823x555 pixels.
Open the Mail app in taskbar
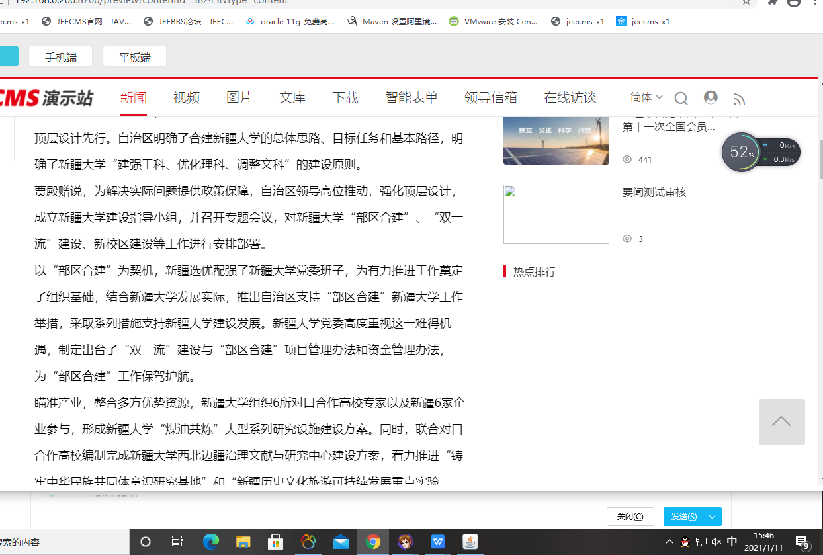pos(341,542)
